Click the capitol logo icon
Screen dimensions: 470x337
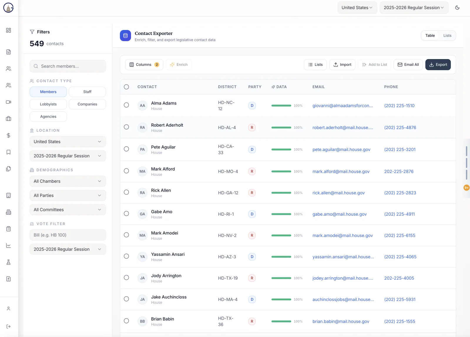coord(8,8)
